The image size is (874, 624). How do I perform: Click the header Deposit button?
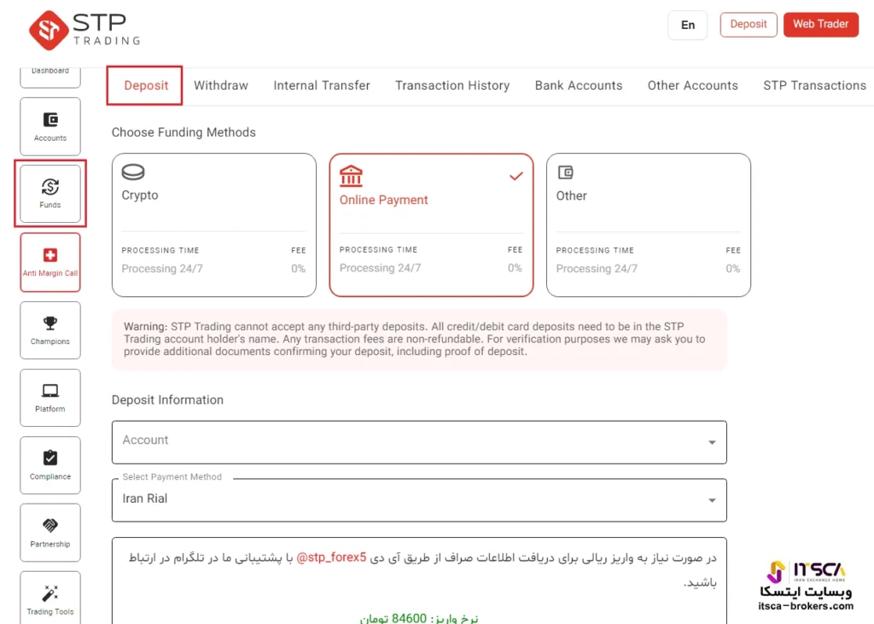749,25
